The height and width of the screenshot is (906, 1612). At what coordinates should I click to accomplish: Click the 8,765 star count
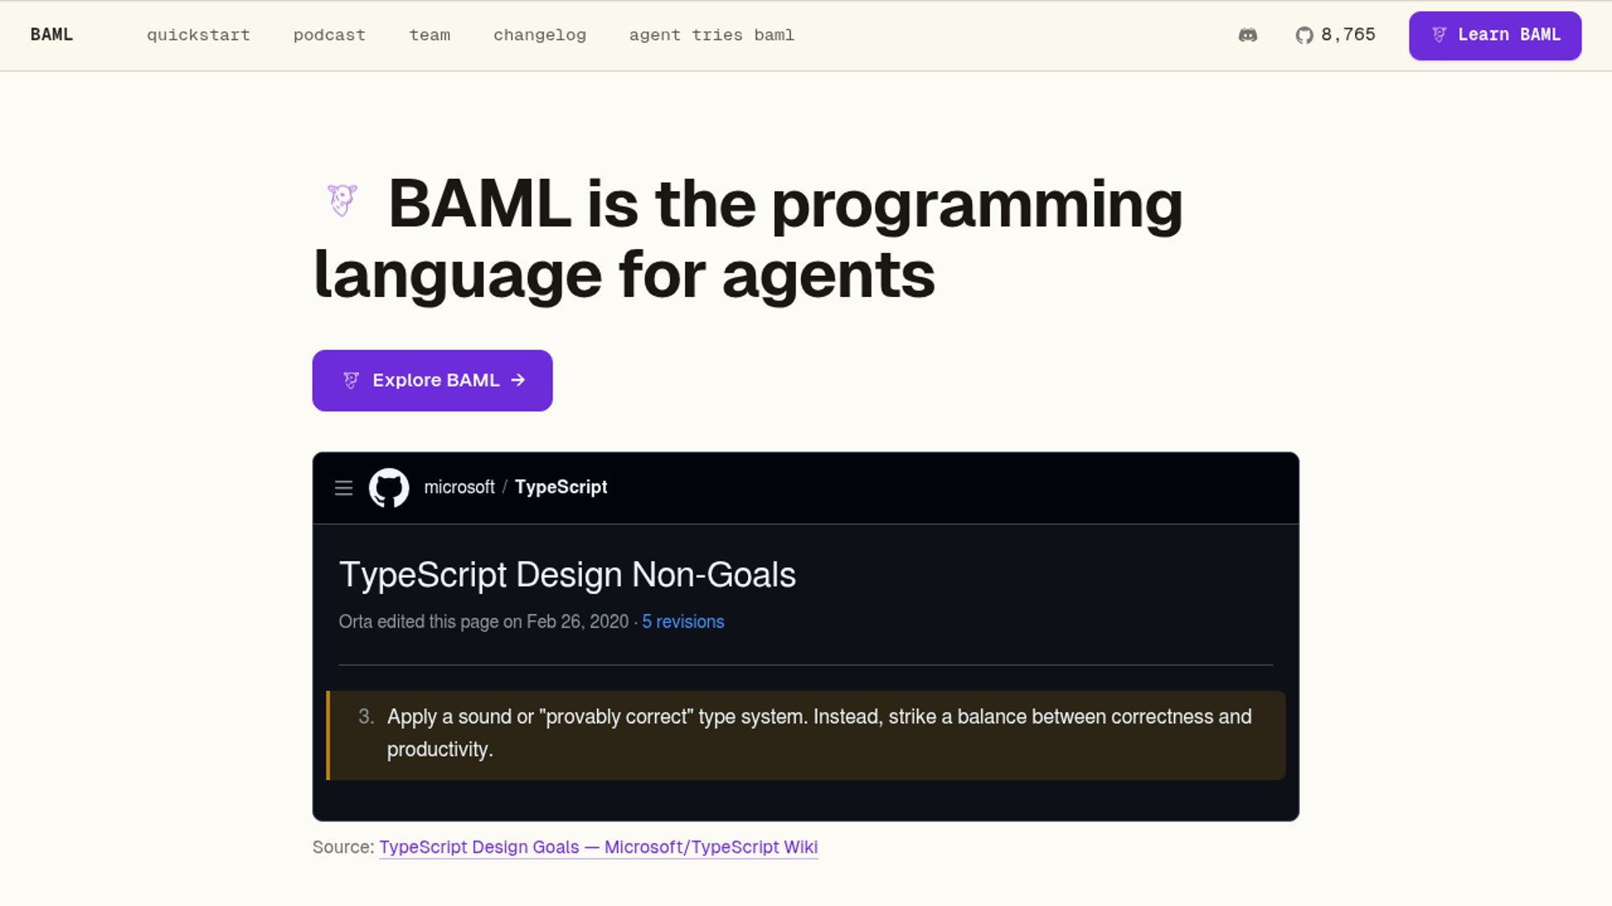coord(1348,35)
